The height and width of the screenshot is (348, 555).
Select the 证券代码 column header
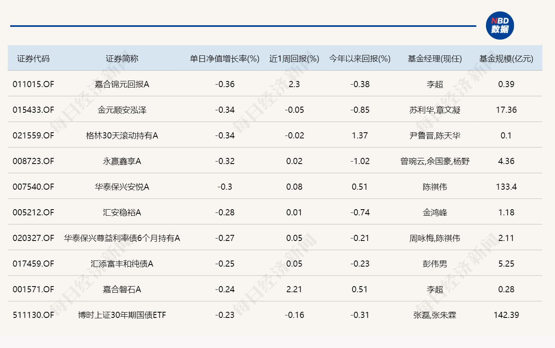tap(33, 59)
